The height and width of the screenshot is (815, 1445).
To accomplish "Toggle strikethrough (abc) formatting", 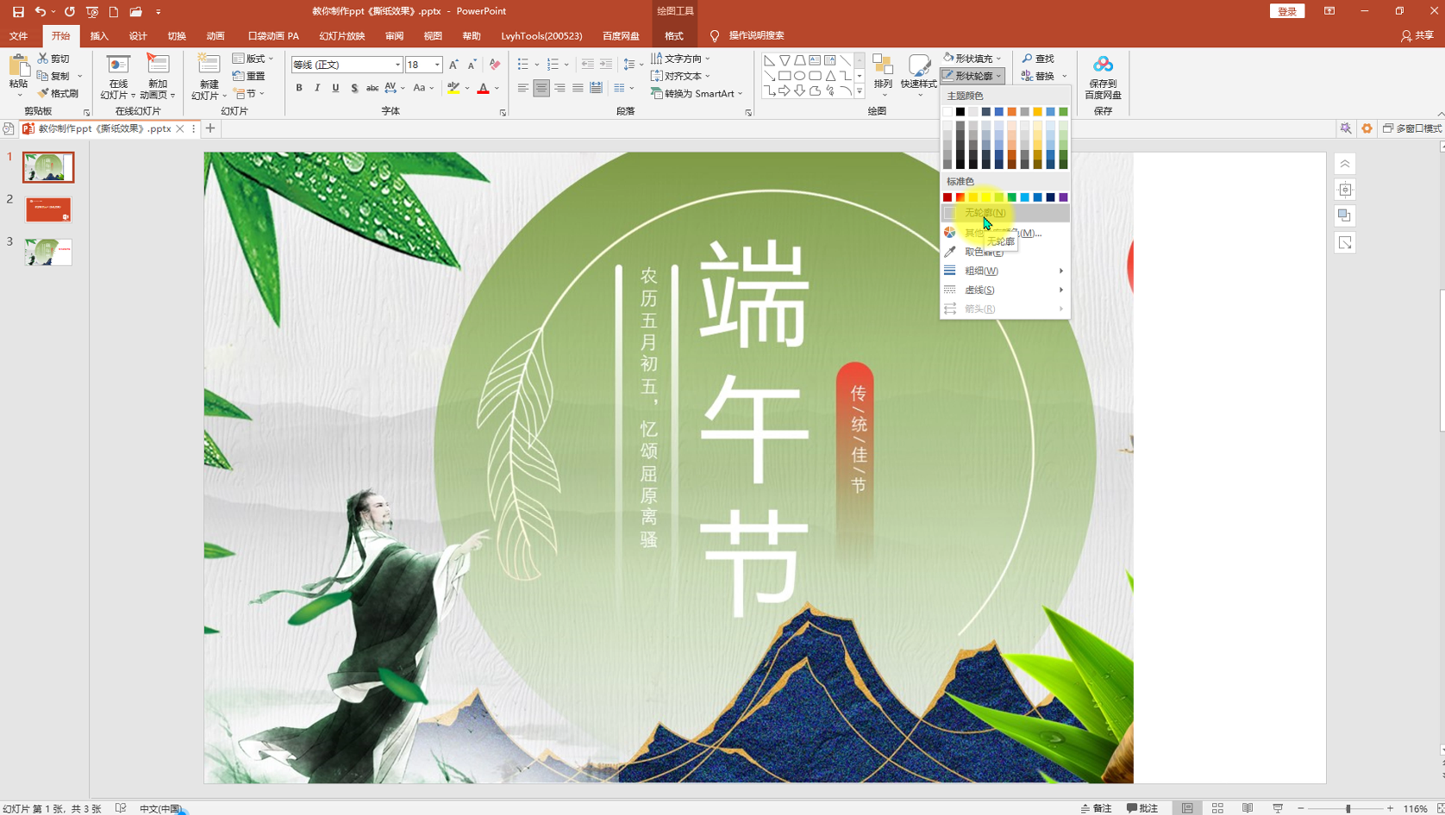I will click(372, 88).
